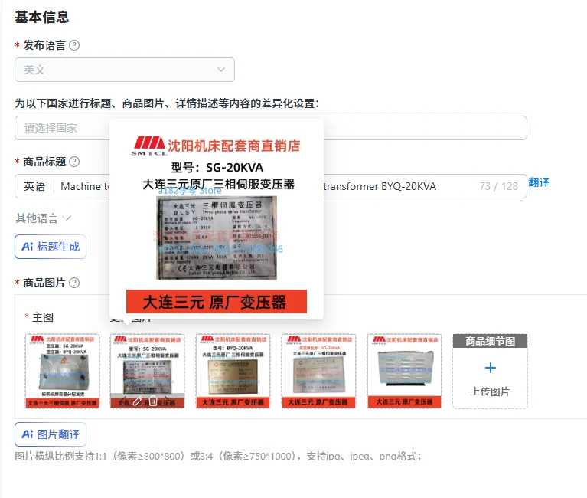Screen dimensions: 587x498
Task: Open the 发布语言 help icon
Action: pyautogui.click(x=74, y=45)
